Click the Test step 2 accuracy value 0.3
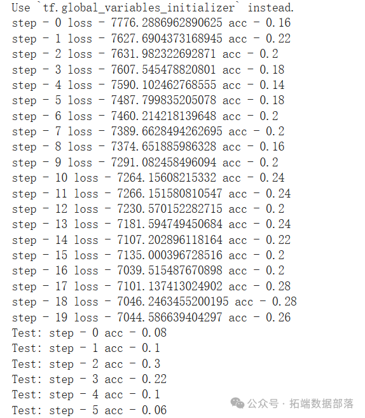Viewport: 365px width, 418px height. [151, 363]
